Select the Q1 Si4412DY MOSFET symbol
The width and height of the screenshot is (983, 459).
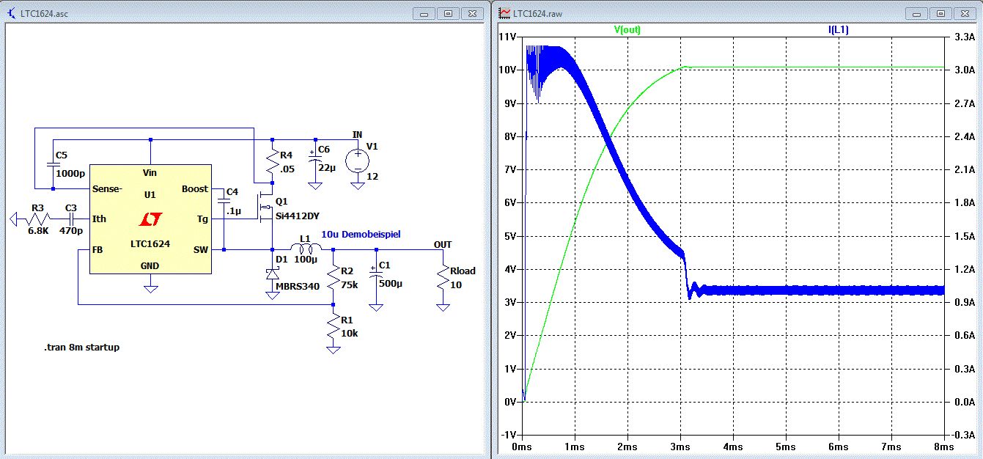coord(266,208)
